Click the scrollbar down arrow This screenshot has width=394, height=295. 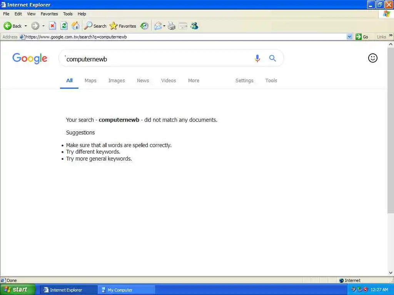click(x=391, y=273)
